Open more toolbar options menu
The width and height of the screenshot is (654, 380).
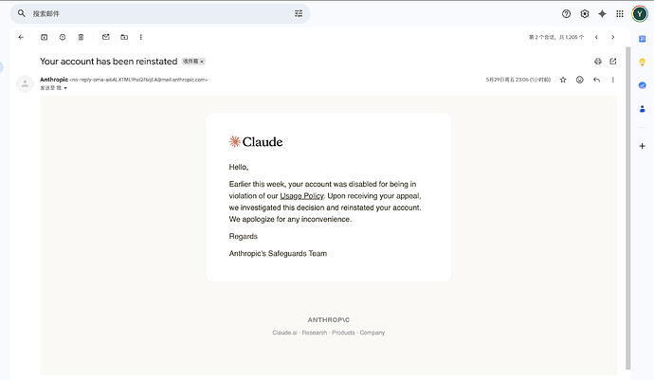pos(141,37)
